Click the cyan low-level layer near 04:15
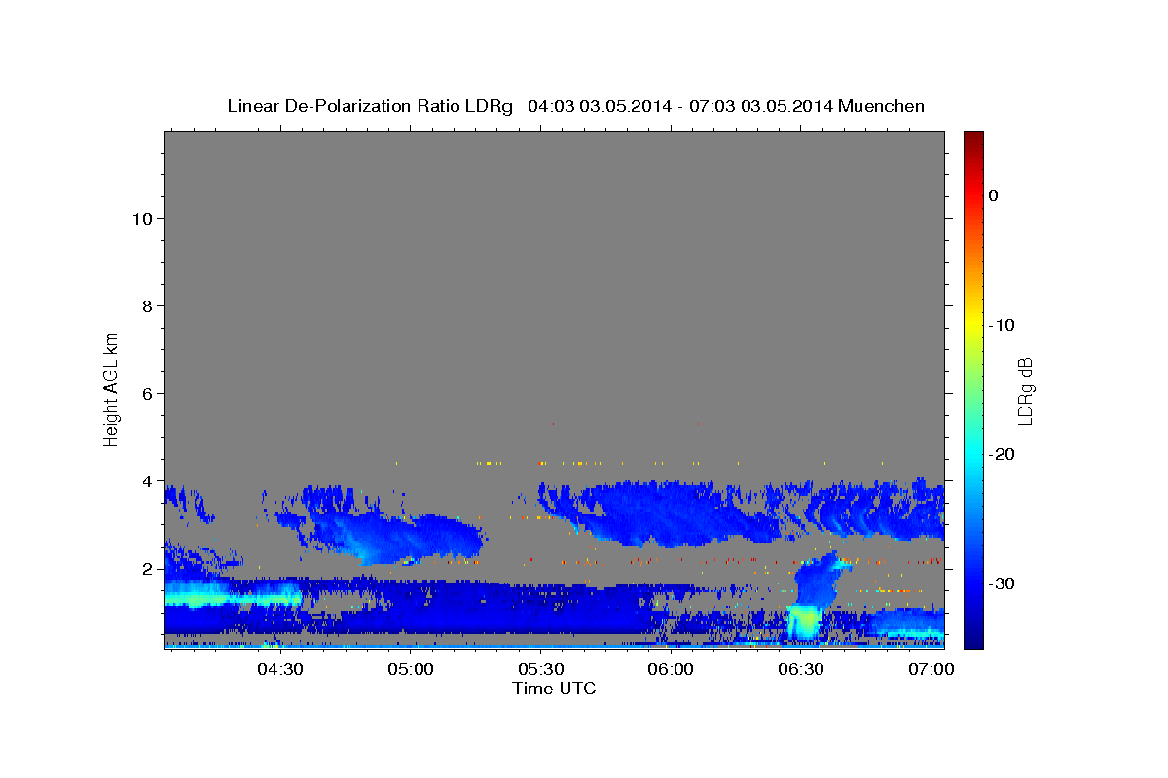This screenshot has height=778, width=1168. point(234,593)
